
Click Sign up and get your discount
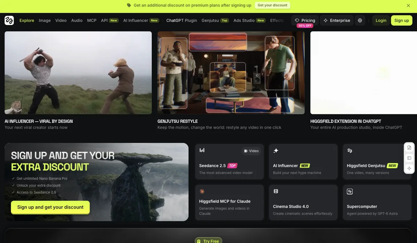pos(50,207)
